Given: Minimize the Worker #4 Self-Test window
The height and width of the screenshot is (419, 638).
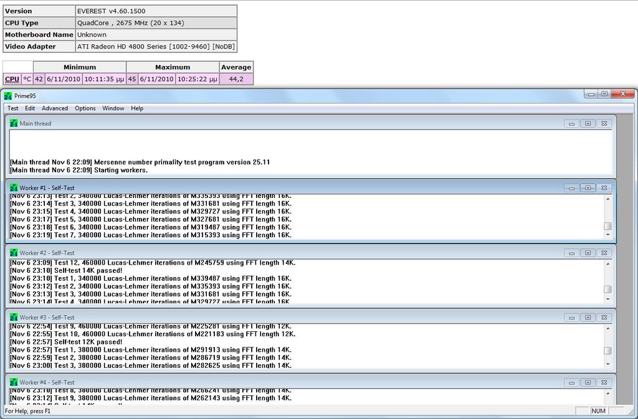Looking at the screenshot, I should pos(572,382).
